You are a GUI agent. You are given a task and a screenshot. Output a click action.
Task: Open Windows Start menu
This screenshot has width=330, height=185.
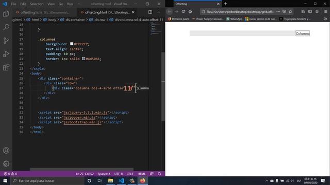coord(5,180)
